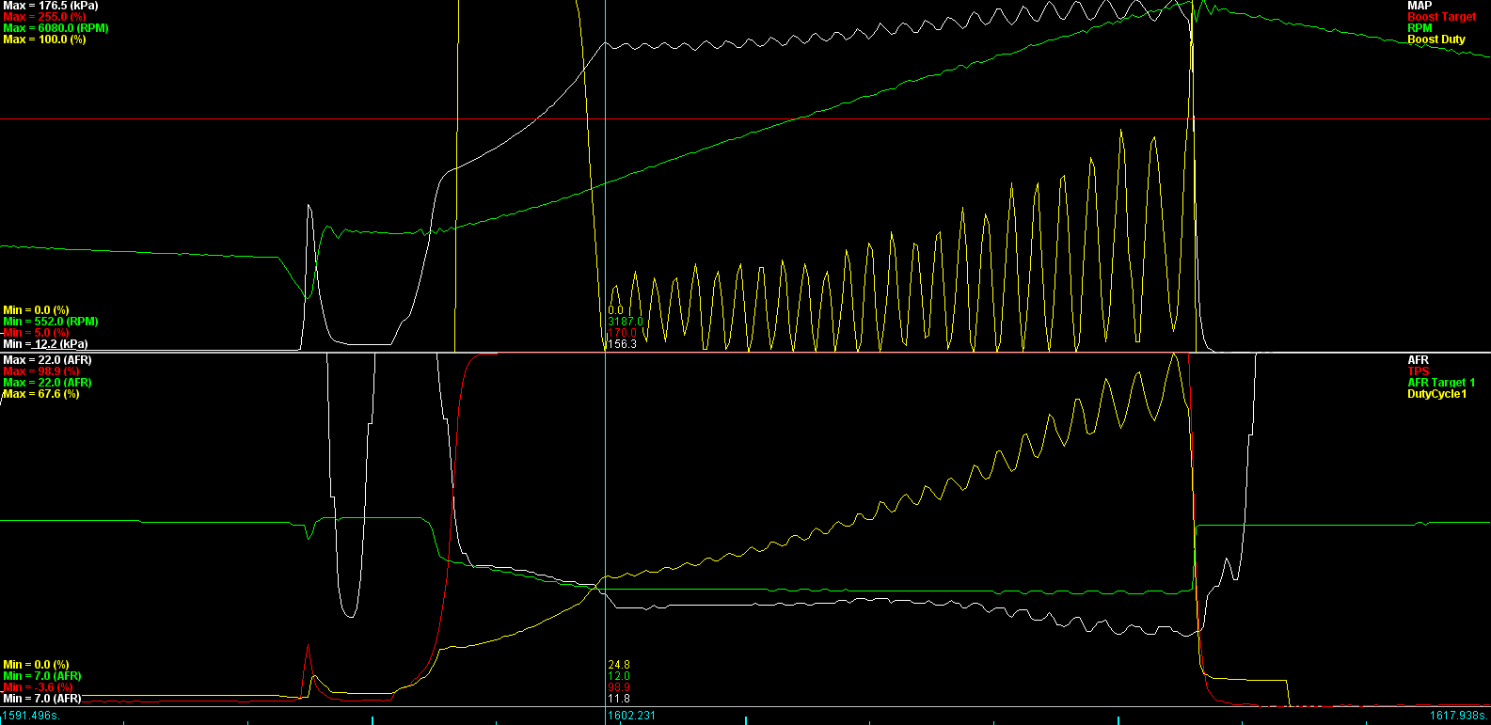Click the "Min = 552.0 (RPM)" label
Image resolution: width=1491 pixels, height=725 pixels.
click(x=51, y=322)
